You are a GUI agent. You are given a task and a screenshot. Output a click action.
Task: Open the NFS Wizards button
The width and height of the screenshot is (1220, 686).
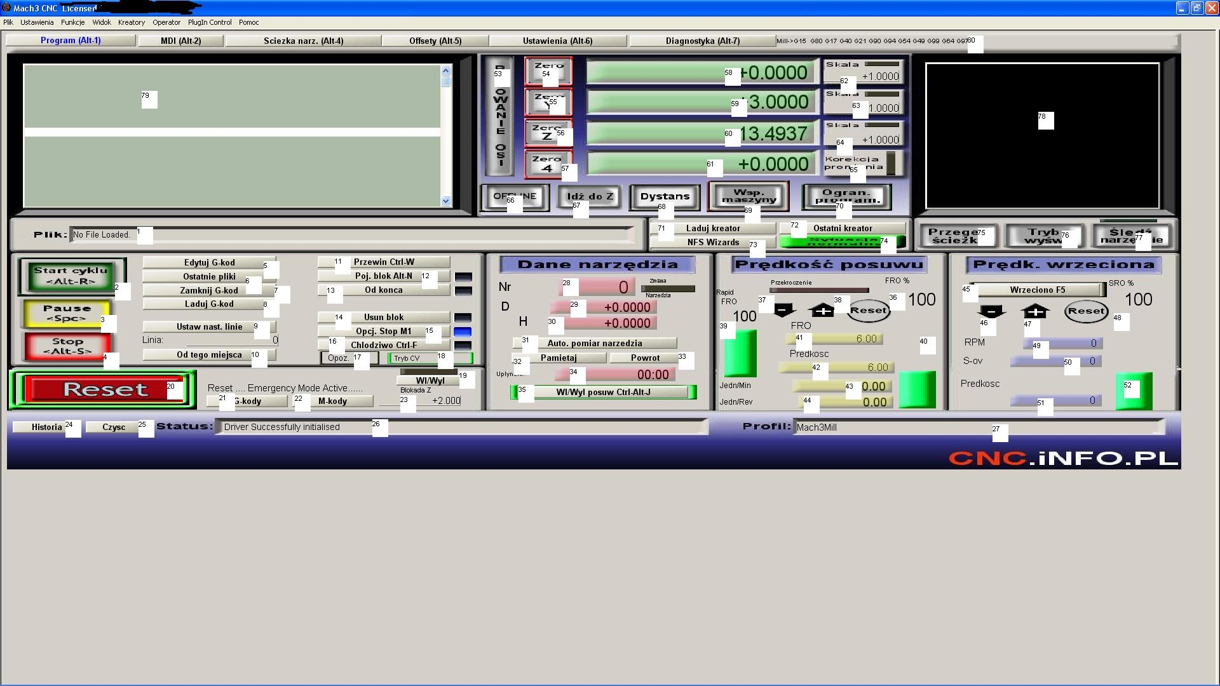713,242
